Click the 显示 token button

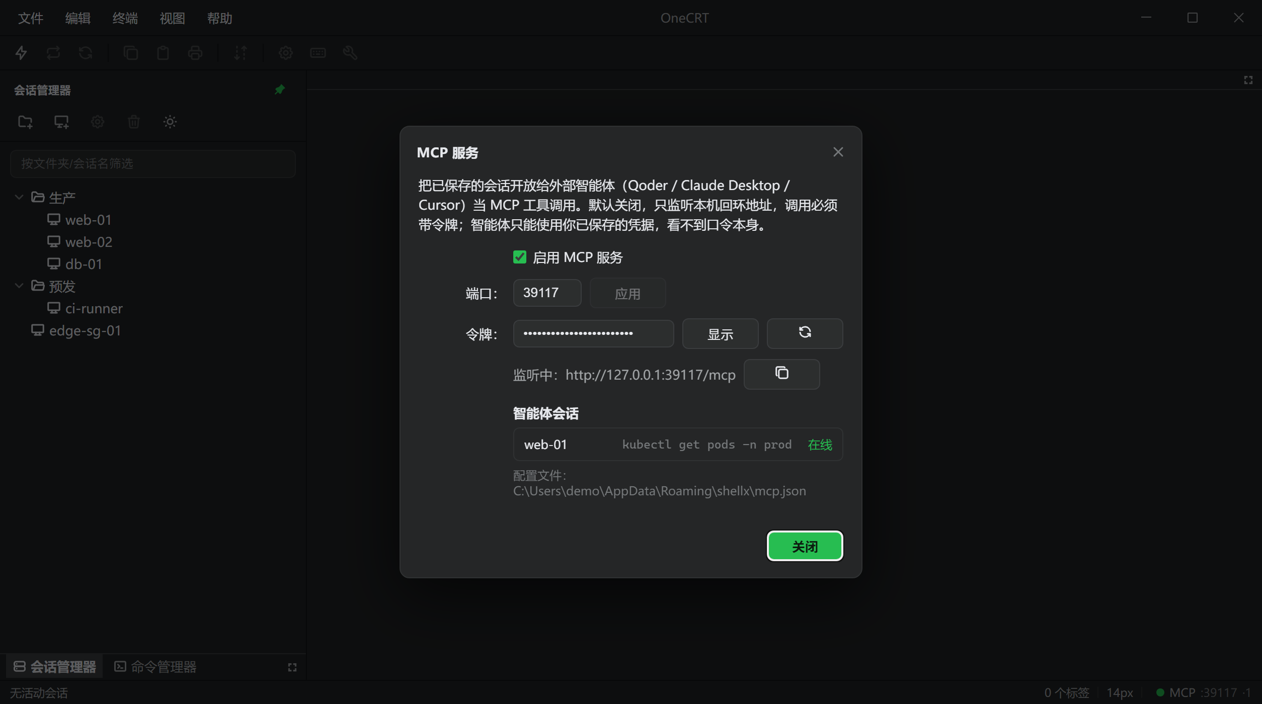[720, 334]
